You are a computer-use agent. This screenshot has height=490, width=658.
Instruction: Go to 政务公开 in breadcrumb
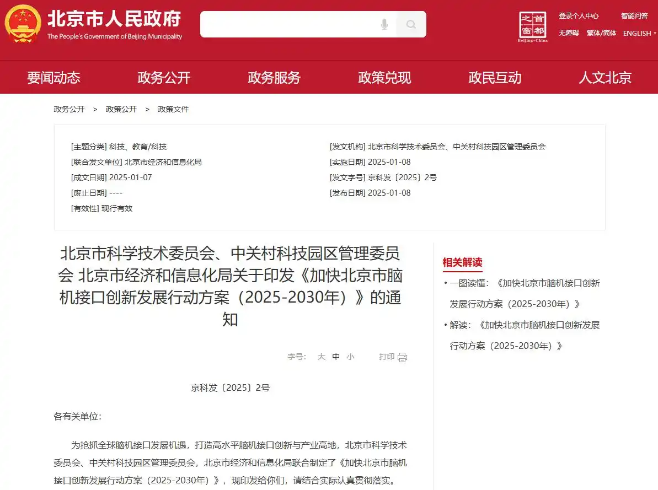[69, 109]
